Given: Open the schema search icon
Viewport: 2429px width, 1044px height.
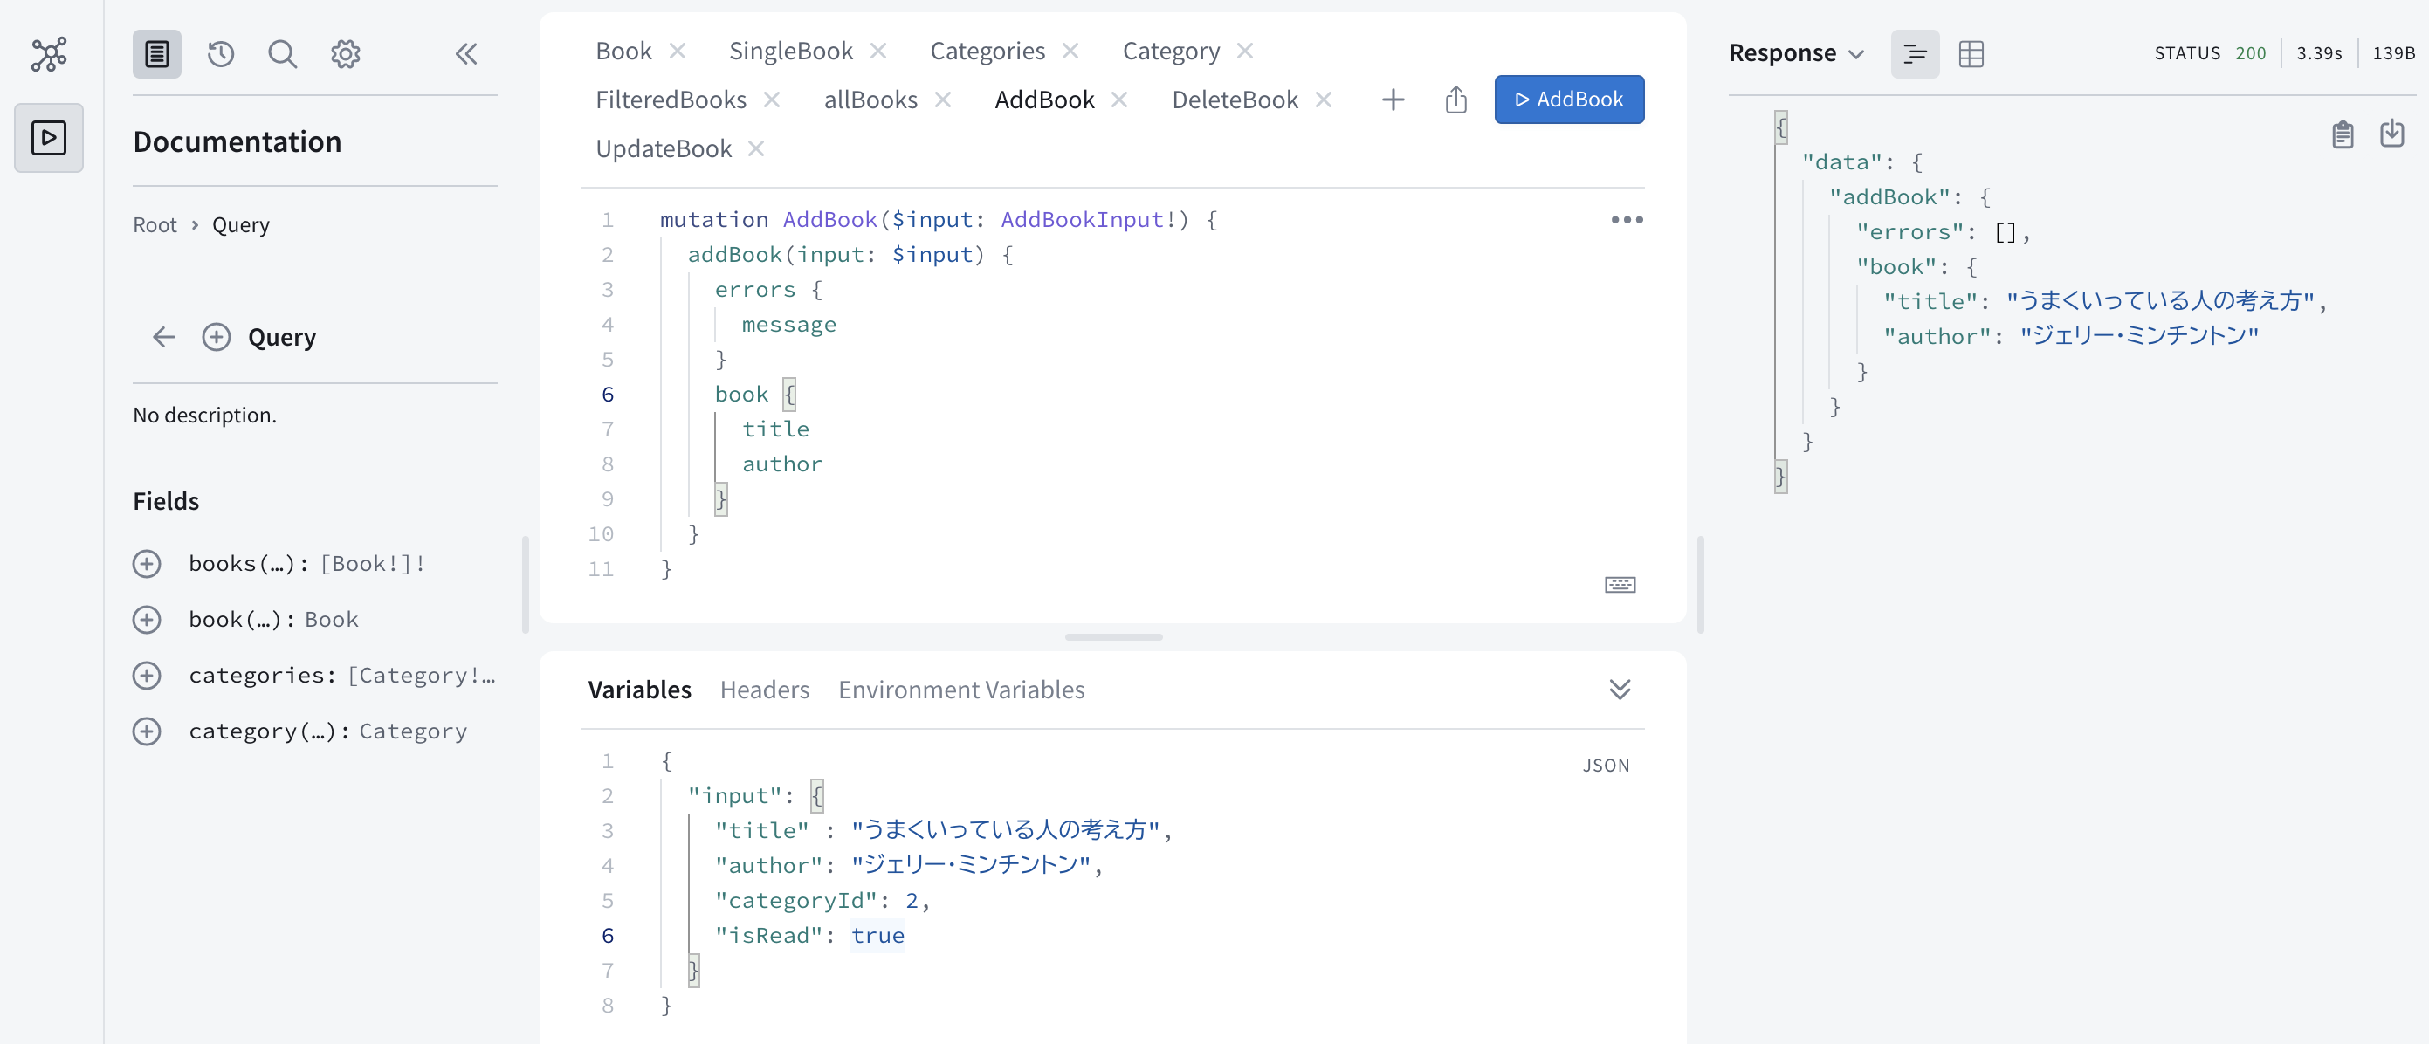Looking at the screenshot, I should (x=282, y=54).
